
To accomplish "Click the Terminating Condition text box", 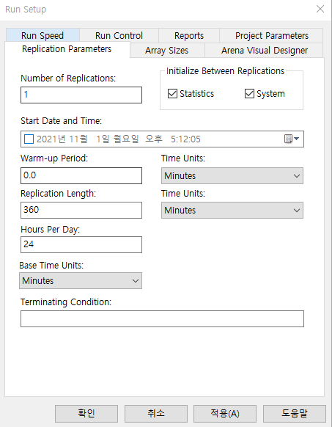I will click(162, 318).
